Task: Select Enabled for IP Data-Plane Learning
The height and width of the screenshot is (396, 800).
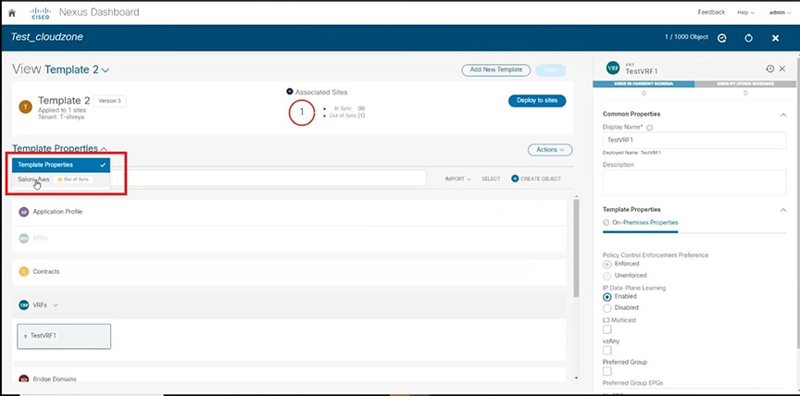Action: (x=606, y=297)
